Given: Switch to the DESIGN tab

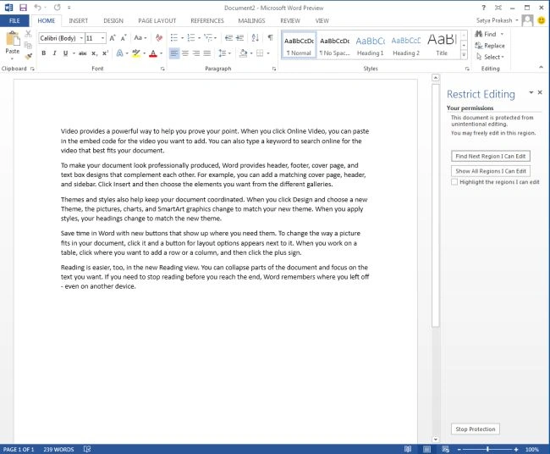Looking at the screenshot, I should [113, 20].
